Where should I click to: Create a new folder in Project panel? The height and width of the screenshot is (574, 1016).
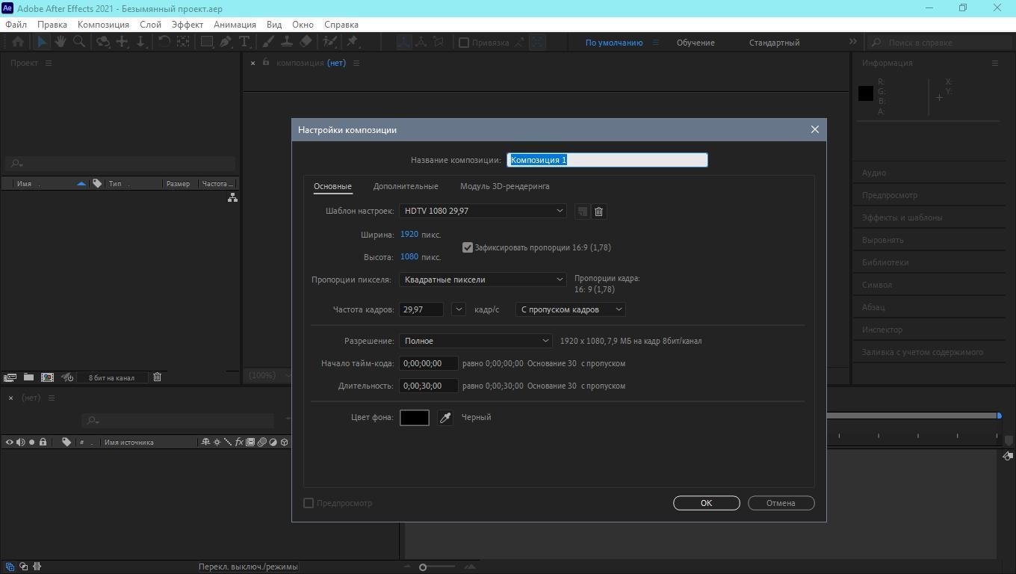click(x=28, y=377)
